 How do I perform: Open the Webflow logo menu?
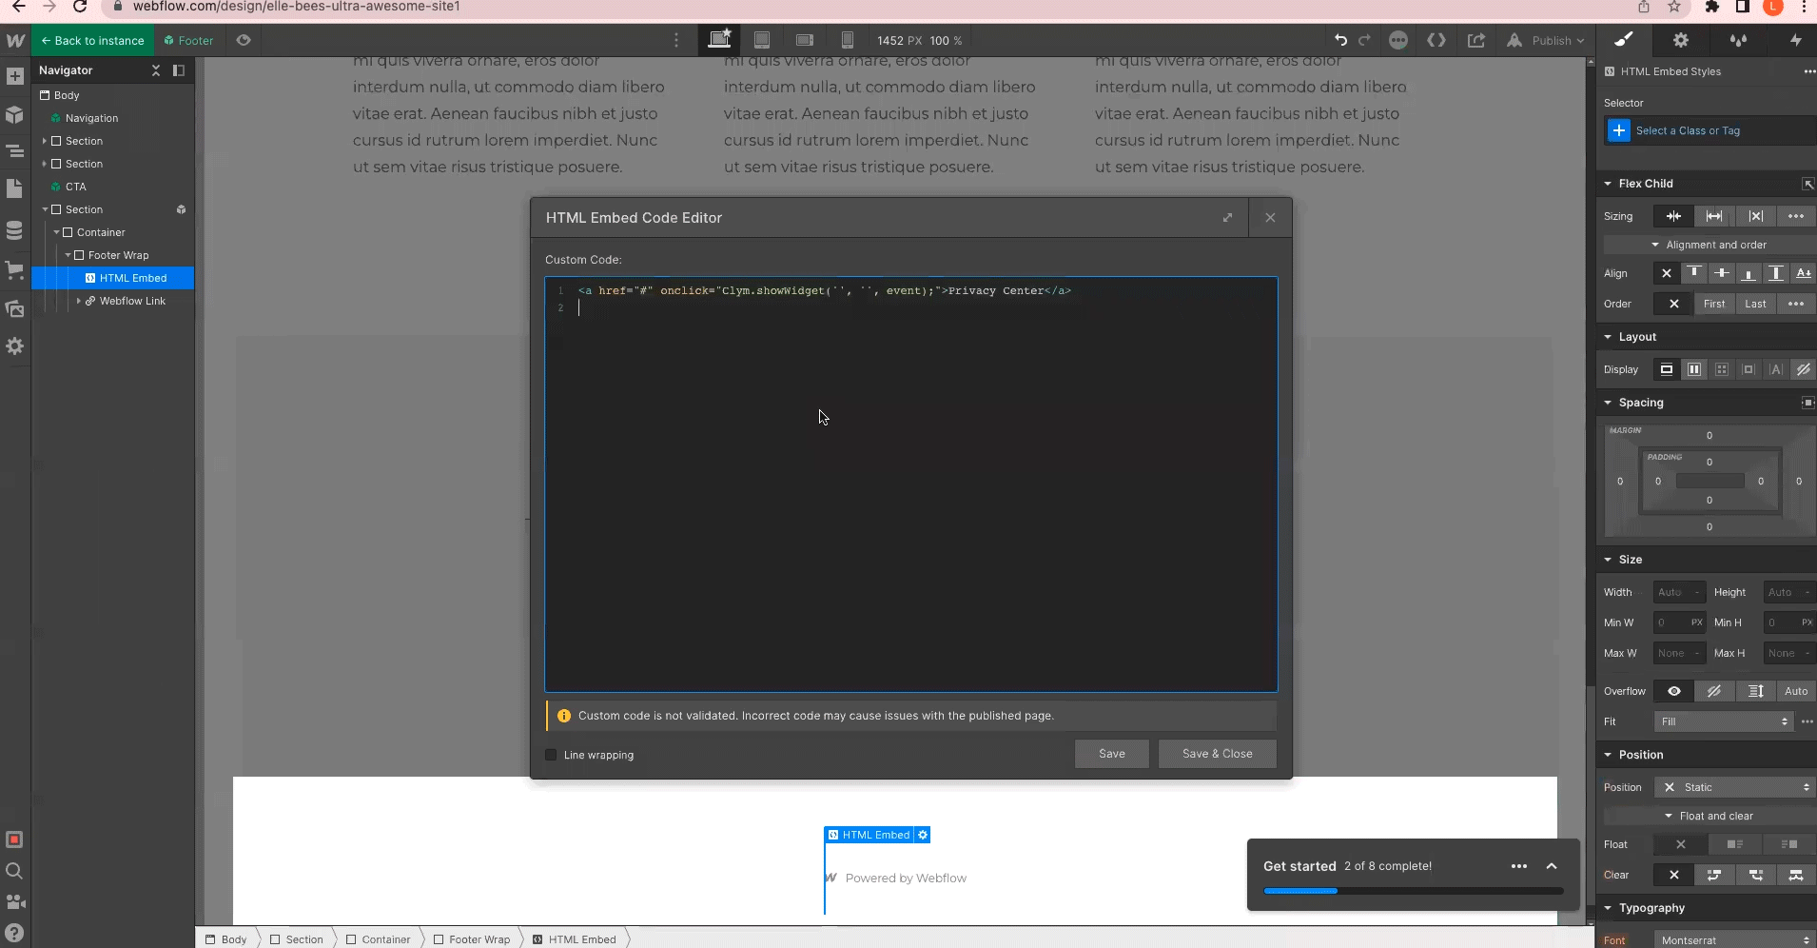(x=15, y=41)
